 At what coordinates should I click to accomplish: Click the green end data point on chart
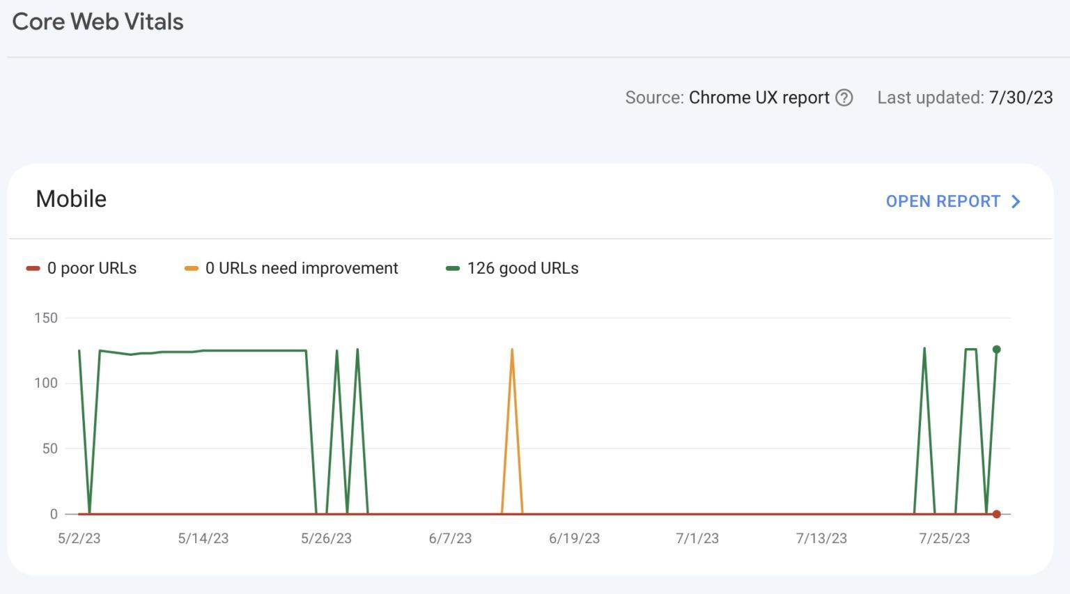996,350
